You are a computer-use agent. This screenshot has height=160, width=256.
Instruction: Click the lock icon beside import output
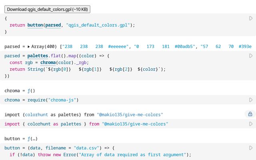tap(250, 114)
